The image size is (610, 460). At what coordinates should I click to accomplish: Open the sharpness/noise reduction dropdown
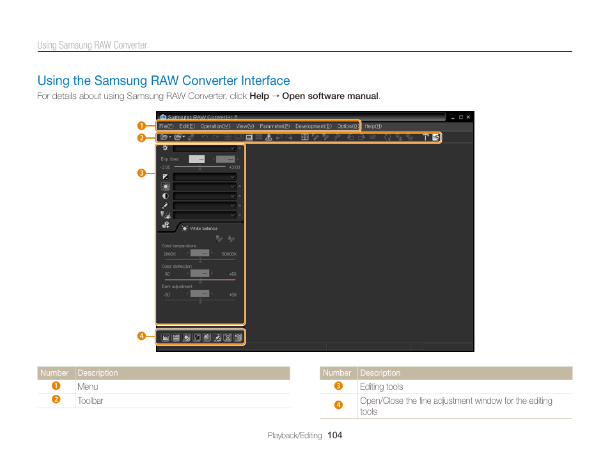(x=205, y=215)
